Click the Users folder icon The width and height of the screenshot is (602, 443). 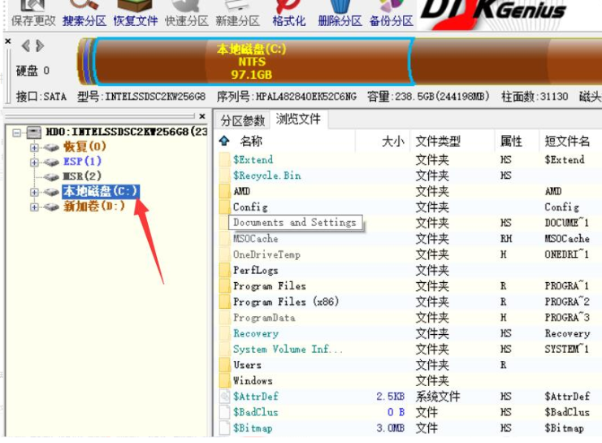point(224,365)
